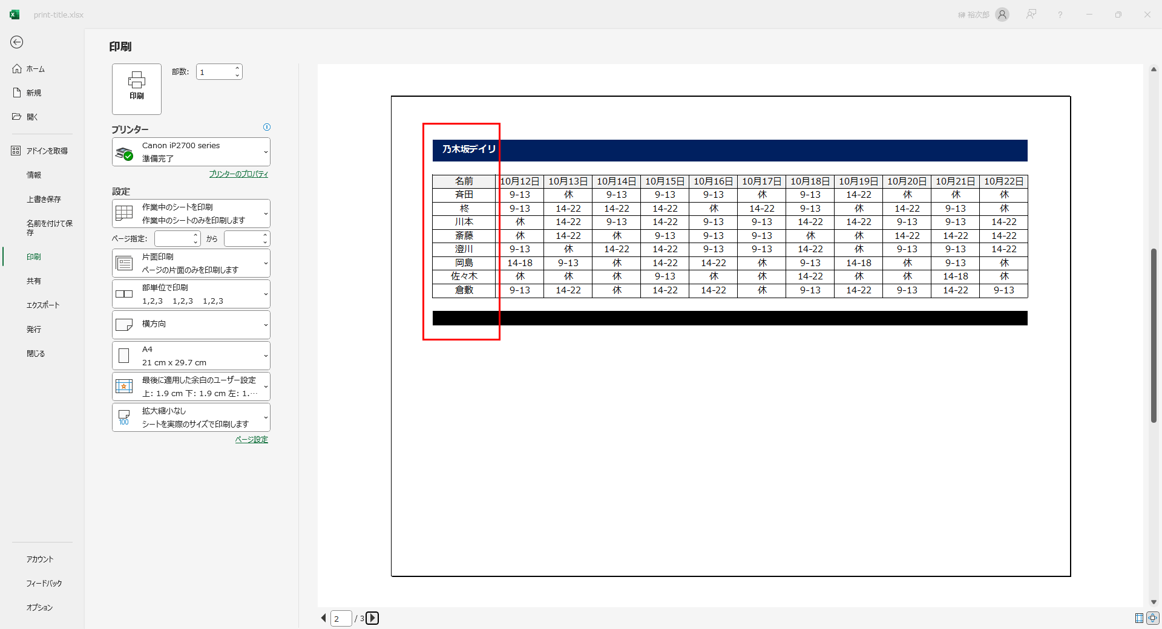Choose 上書き保存 (Save) in sidebar

pos(44,199)
